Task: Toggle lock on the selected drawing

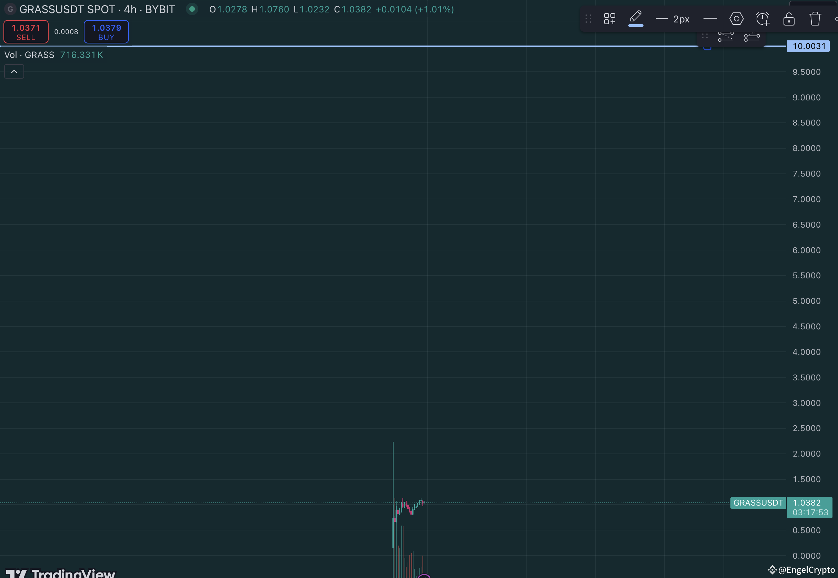Action: (x=789, y=19)
